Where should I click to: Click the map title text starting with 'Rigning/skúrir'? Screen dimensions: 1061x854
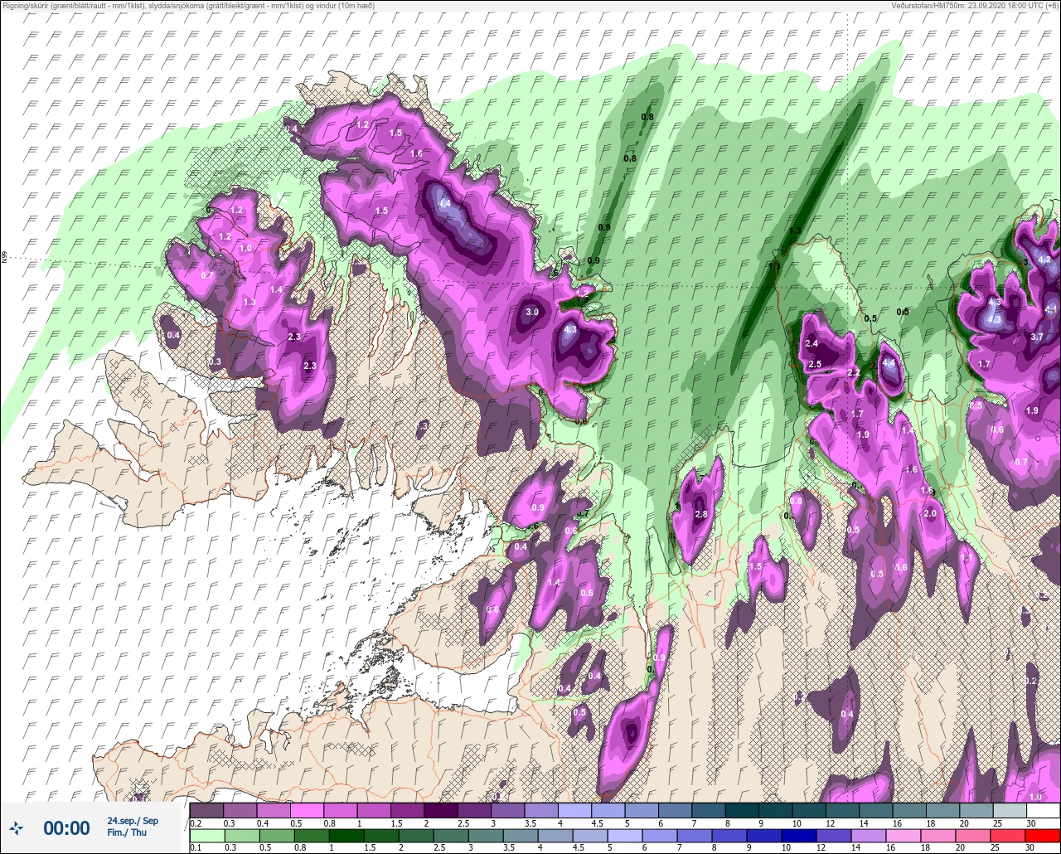pos(188,6)
